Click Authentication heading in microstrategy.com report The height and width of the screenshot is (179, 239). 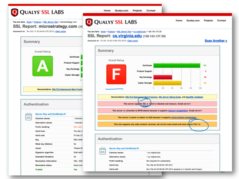[36, 104]
